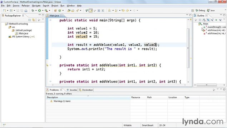Open the Project menu
The width and height of the screenshot is (227, 128).
55,6
